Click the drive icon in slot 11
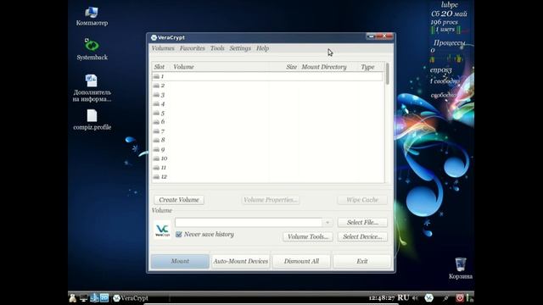The image size is (543, 305). click(156, 168)
